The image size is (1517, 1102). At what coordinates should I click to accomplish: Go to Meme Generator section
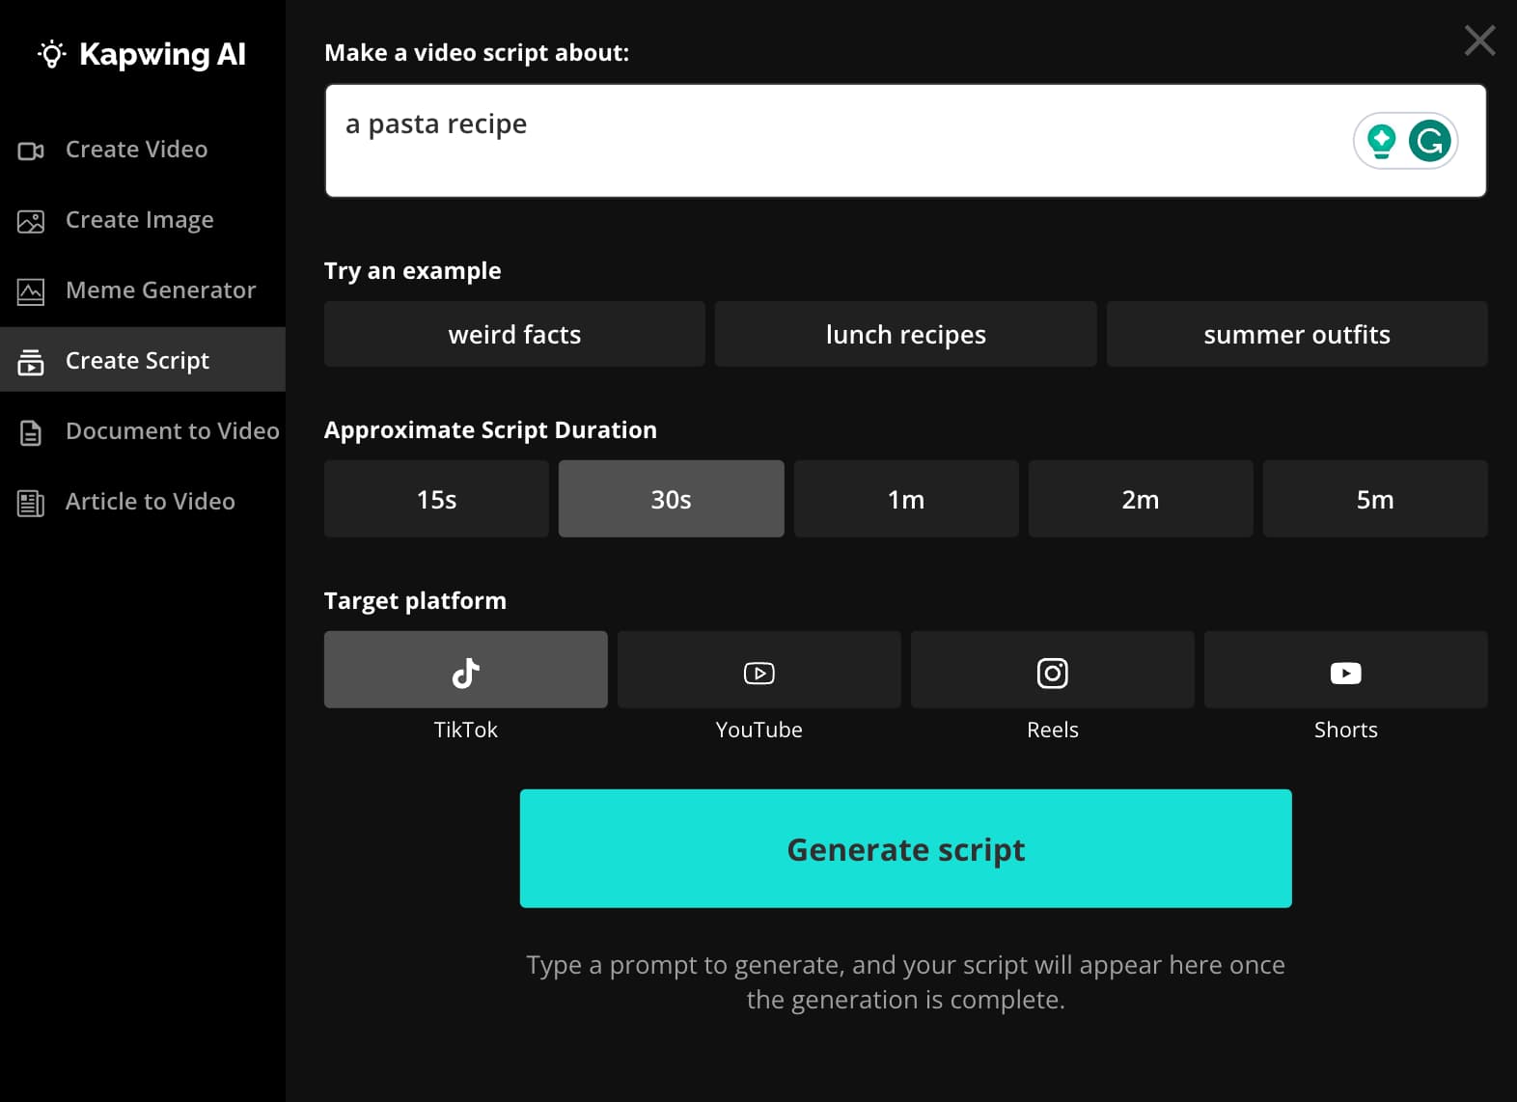(x=160, y=290)
